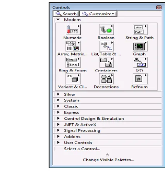The image size is (165, 171).
Task: Expand the System category
Action: coord(58,100)
